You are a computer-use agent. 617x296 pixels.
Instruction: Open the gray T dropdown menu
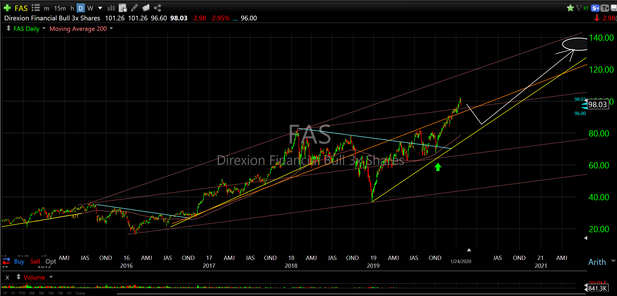605,8
